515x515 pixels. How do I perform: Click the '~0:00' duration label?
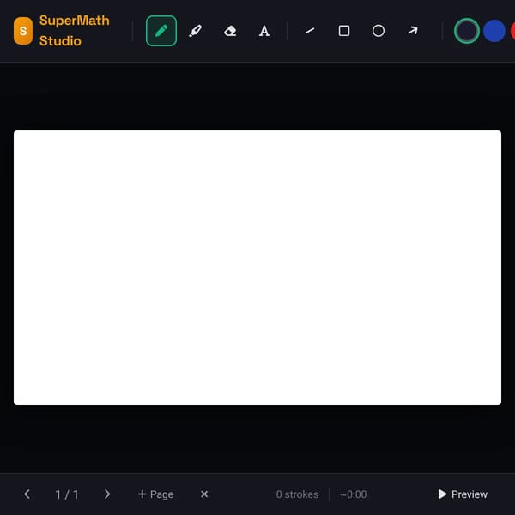tap(353, 494)
